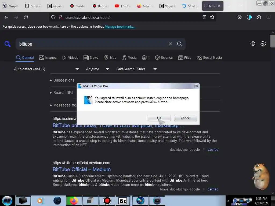The width and height of the screenshot is (275, 206).
Task: Open the more options dots beside google, coinmarketcap result
Action: [x=204, y=150]
